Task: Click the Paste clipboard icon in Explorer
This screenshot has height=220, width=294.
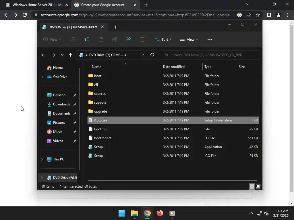Action: [101, 39]
